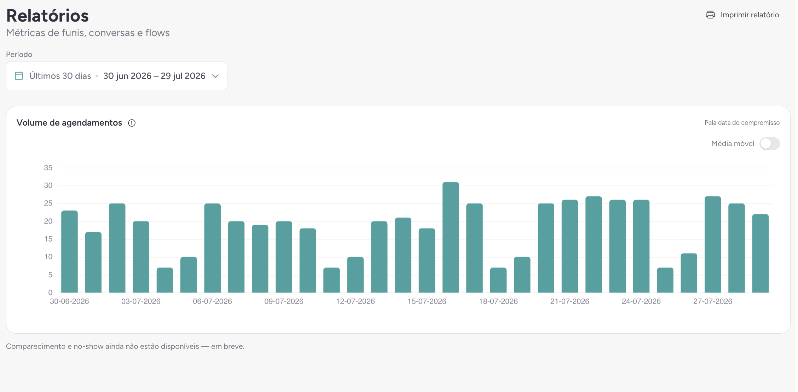Click the "Relatórios" page heading
This screenshot has width=798, height=392.
47,16
